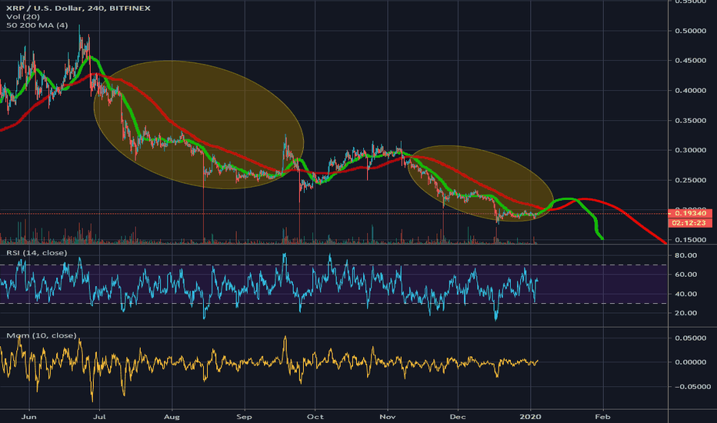717x423 pixels.
Task: Click the Dec label on time axis
Action: [458, 417]
